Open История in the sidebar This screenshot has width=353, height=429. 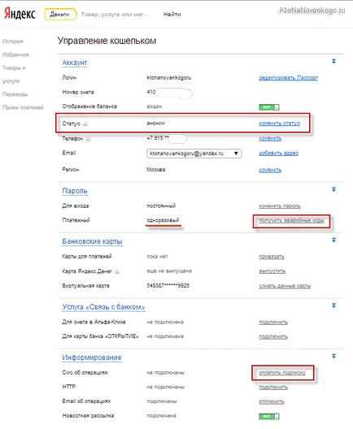pyautogui.click(x=13, y=41)
